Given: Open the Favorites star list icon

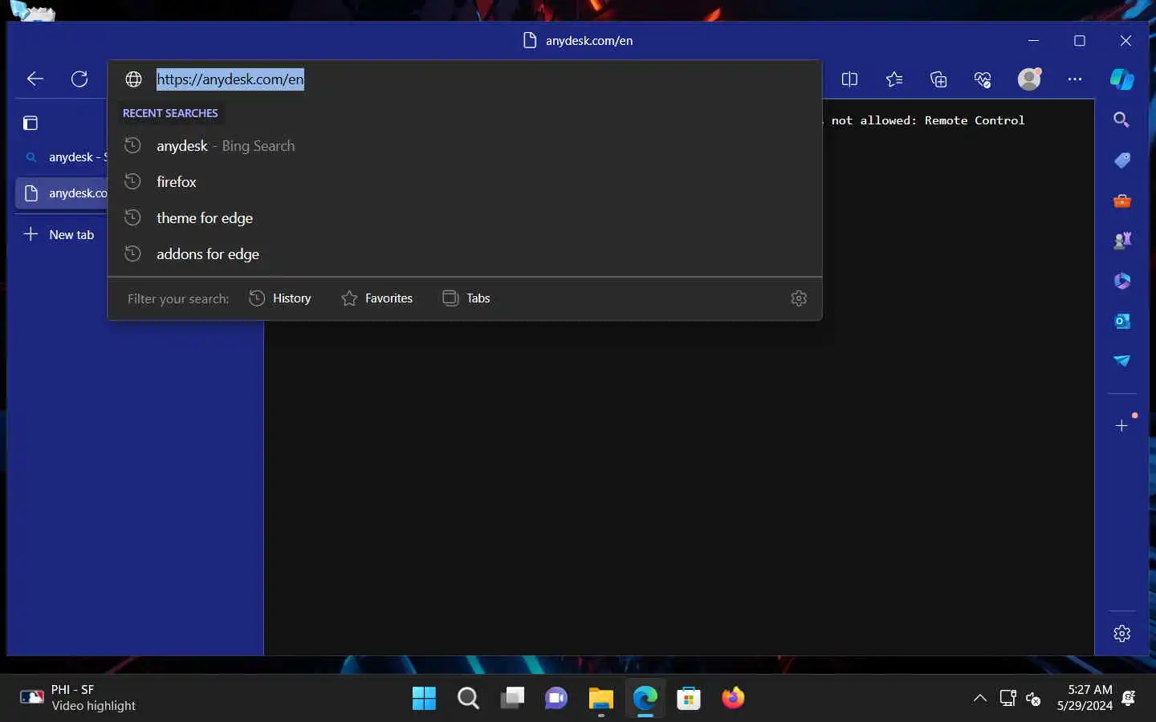Looking at the screenshot, I should click(x=894, y=79).
